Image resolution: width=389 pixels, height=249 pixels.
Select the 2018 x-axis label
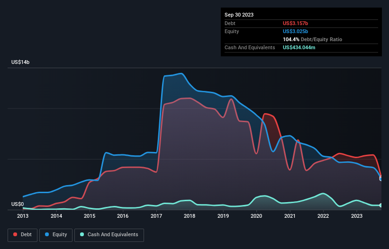click(x=190, y=216)
